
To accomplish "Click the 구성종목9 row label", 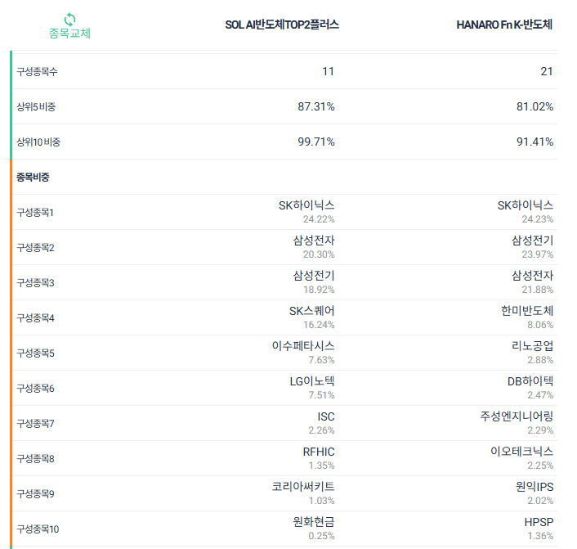I will pos(36,494).
